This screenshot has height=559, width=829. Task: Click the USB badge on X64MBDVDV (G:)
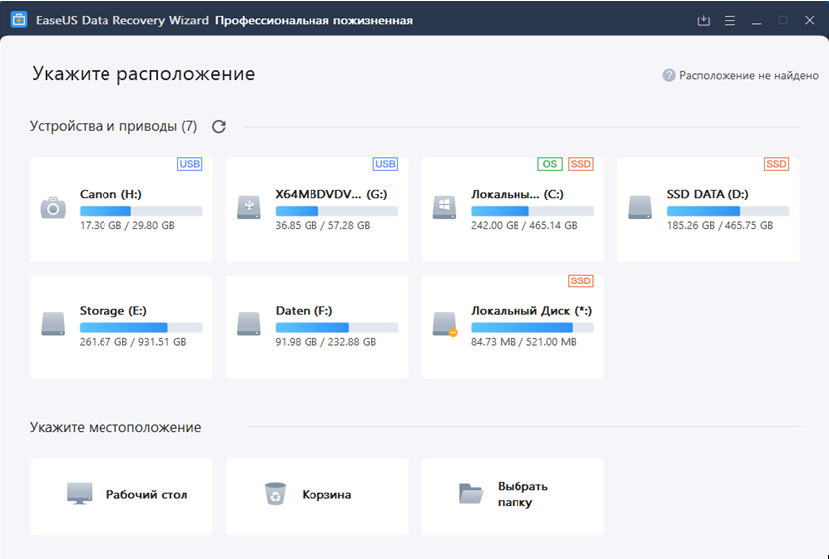[385, 164]
